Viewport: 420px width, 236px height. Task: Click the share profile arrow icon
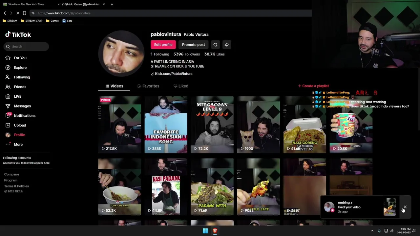[226, 45]
